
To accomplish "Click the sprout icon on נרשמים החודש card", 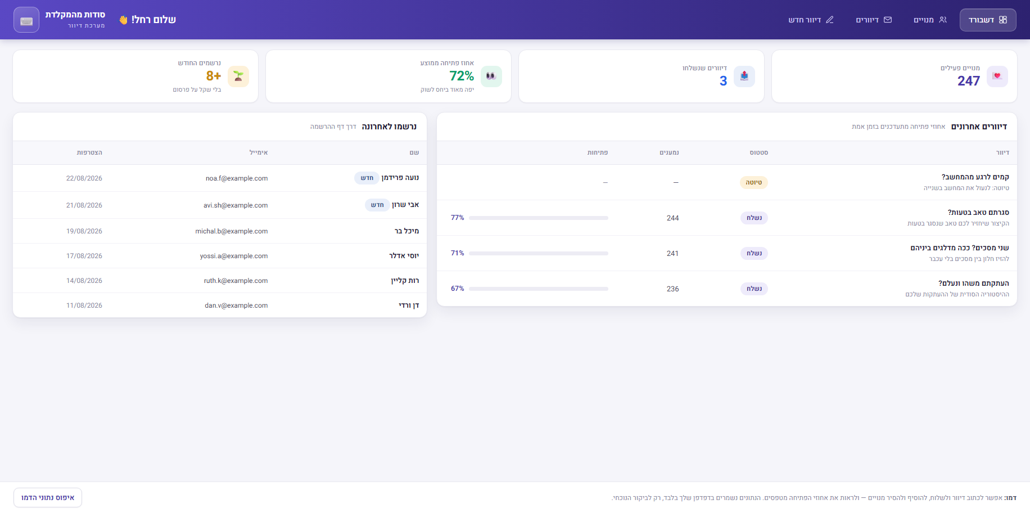I will coord(238,76).
